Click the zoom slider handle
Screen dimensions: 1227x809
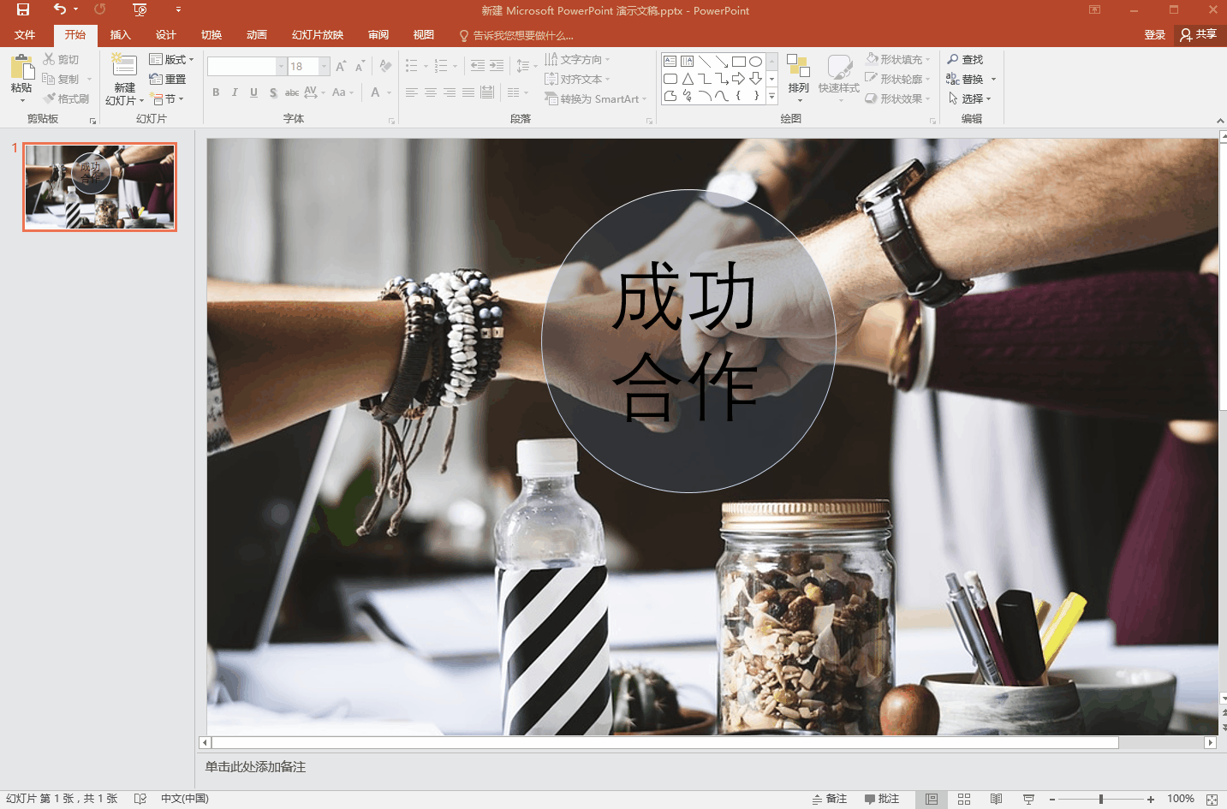point(1100,799)
